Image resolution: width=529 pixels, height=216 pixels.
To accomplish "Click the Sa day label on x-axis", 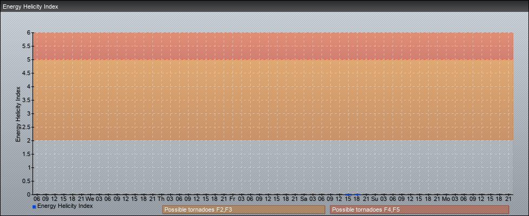I will click(303, 199).
